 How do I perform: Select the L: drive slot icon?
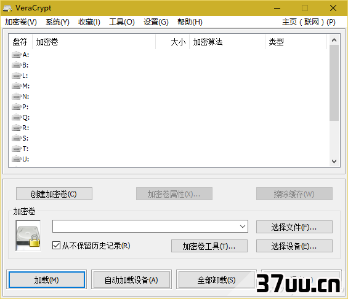pyautogui.click(x=17, y=76)
